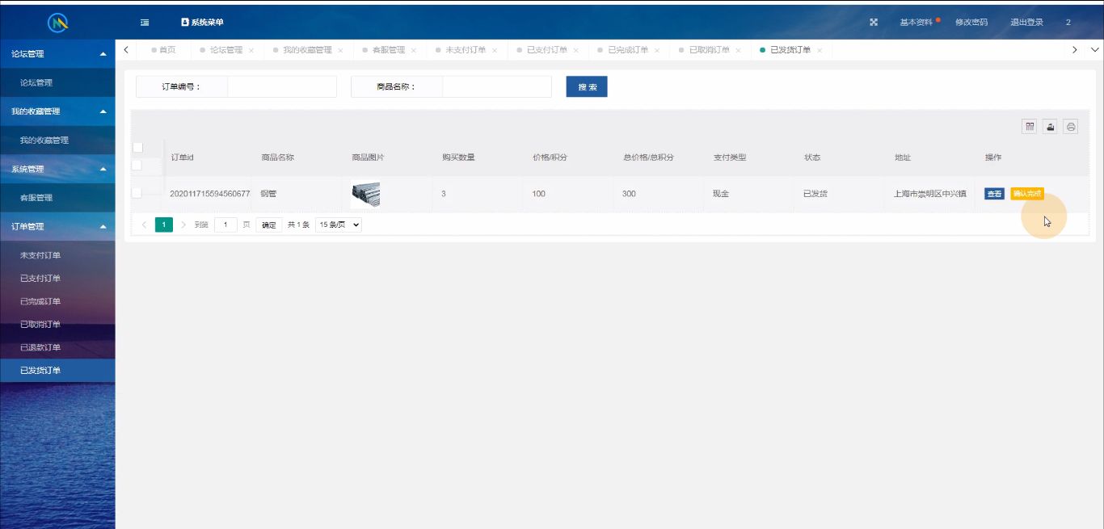
Task: Open 未支付订单 in the sidebar
Action: [x=57, y=255]
